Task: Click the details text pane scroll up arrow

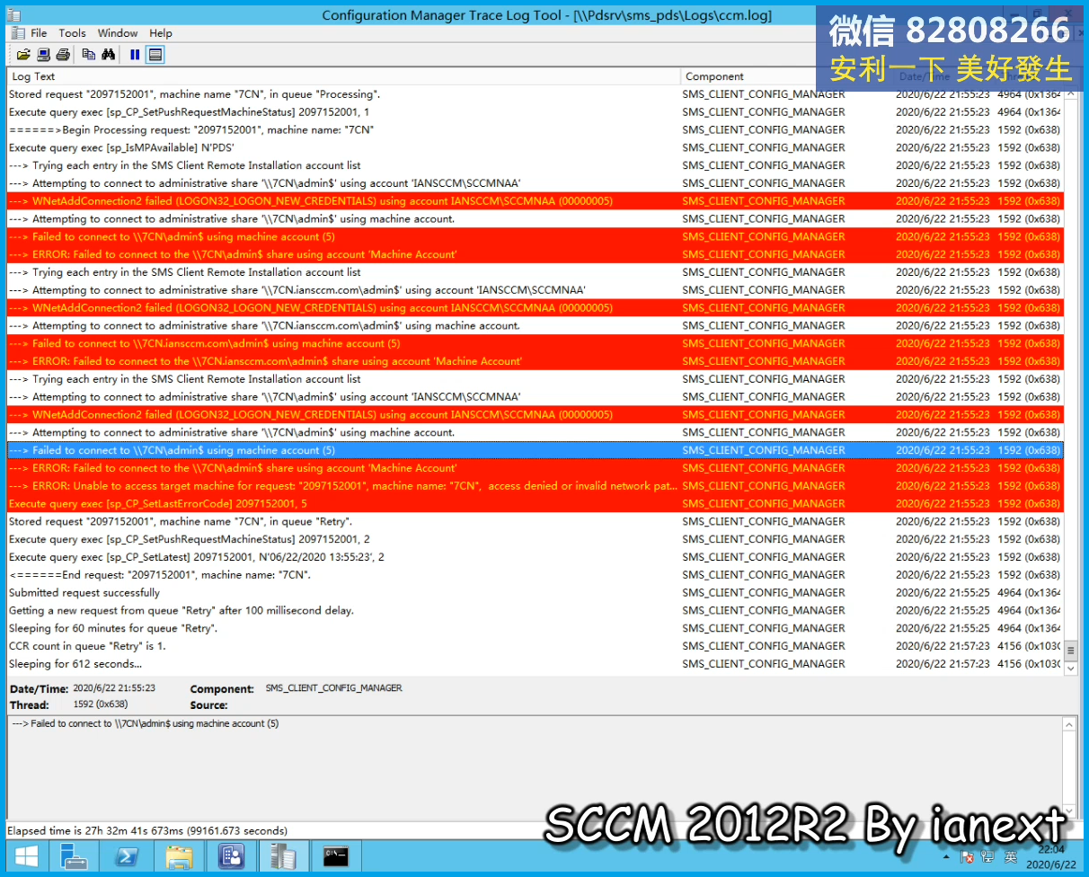Action: 1069,724
